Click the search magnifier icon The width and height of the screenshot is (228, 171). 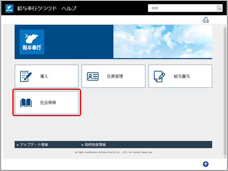click(x=219, y=8)
